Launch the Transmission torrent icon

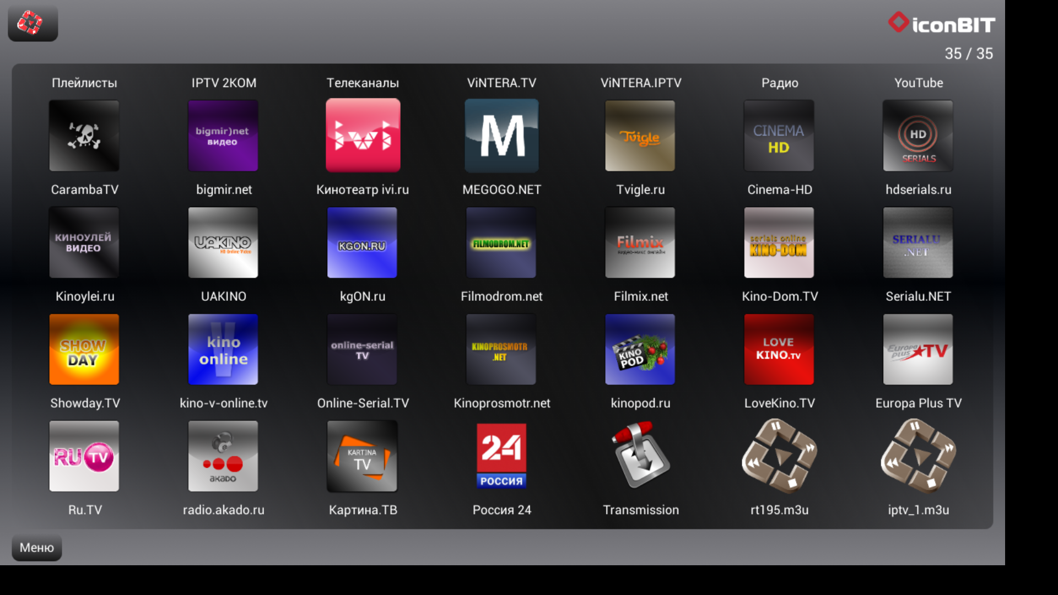click(640, 456)
